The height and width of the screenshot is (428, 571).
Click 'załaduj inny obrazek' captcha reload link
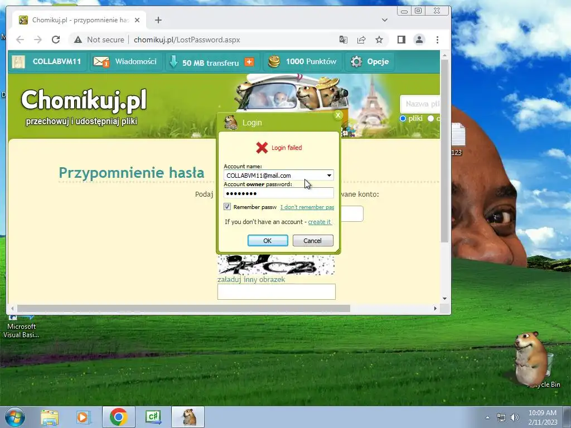click(251, 280)
